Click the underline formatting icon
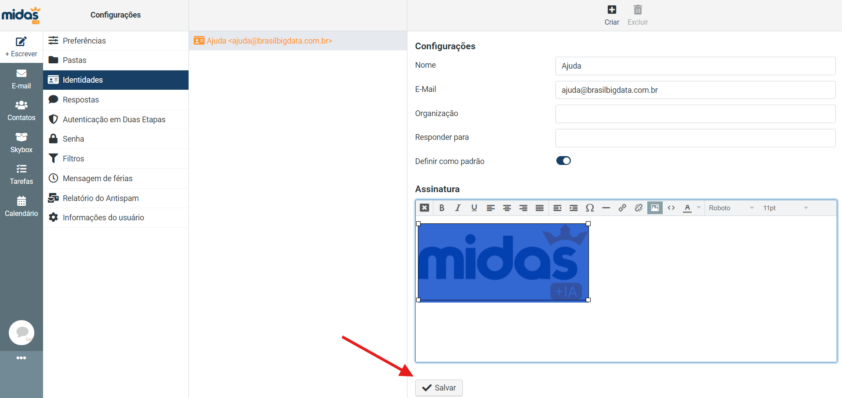 474,208
